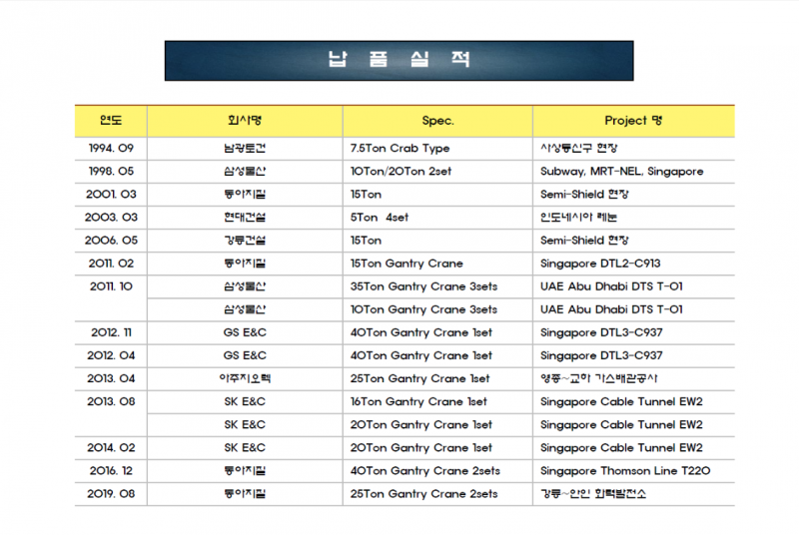Screen dimensions: 799x535
Task: Click the Project 명 column header
Action: pyautogui.click(x=632, y=121)
